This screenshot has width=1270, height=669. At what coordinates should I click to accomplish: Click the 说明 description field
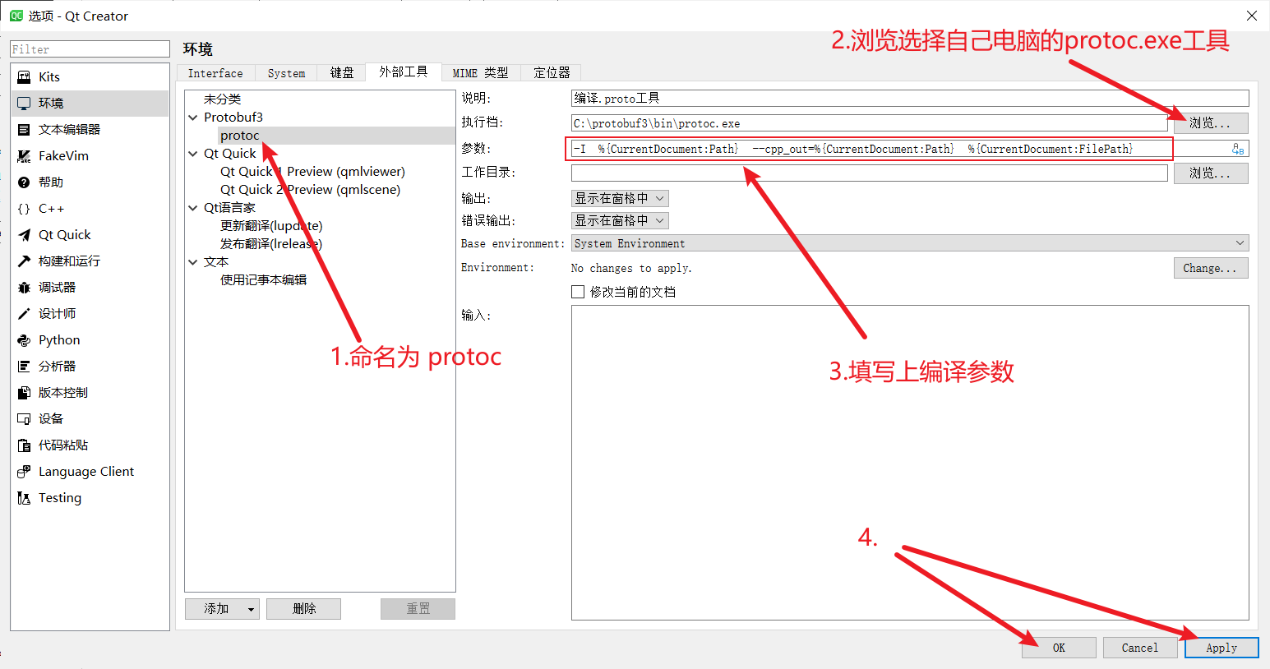910,98
